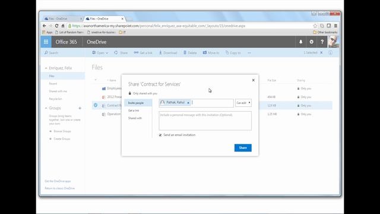Bookmark this page with the star icon
The height and width of the screenshot is (214, 380).
(x=315, y=26)
